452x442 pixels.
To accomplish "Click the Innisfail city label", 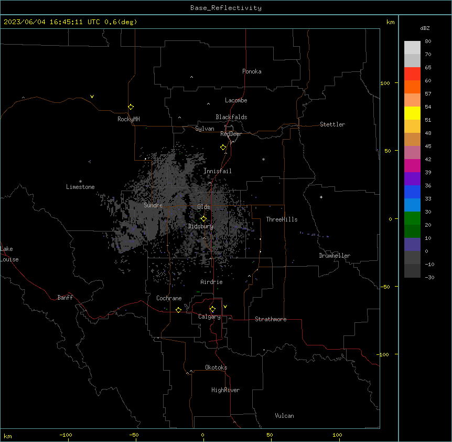I will point(218,171).
